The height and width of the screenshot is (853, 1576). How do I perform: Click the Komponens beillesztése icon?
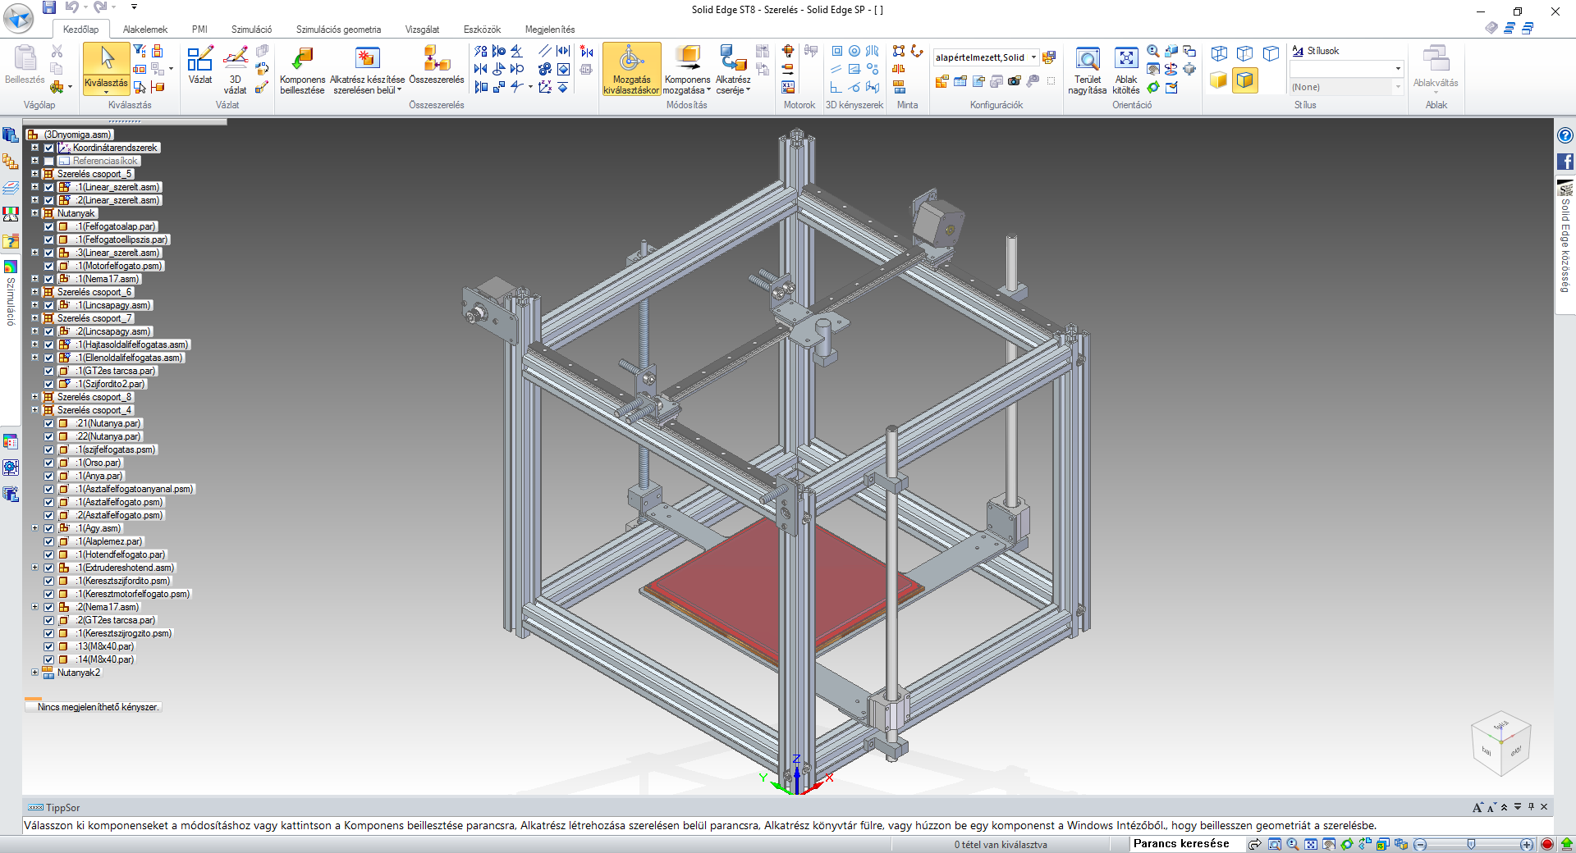(302, 59)
